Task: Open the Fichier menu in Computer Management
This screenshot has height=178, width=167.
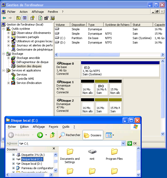Action: point(11,12)
